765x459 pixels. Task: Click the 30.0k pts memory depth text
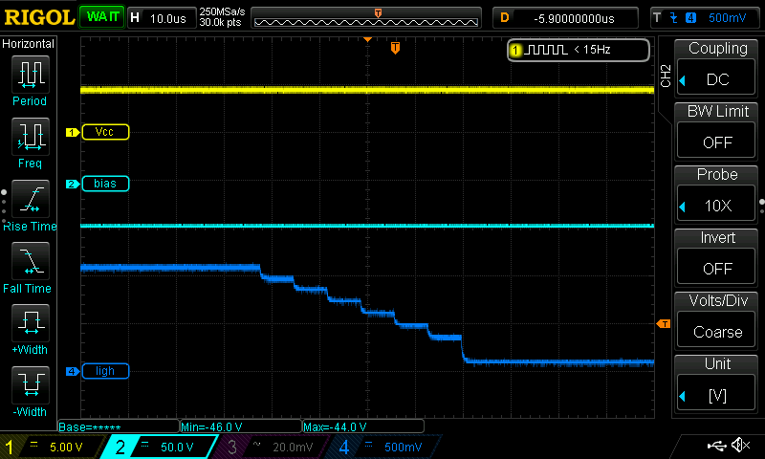coord(220,22)
